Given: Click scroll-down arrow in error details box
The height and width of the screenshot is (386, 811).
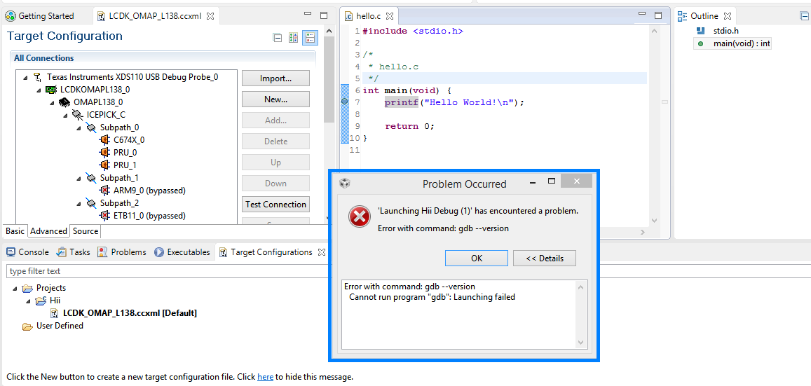Looking at the screenshot, I should [580, 343].
